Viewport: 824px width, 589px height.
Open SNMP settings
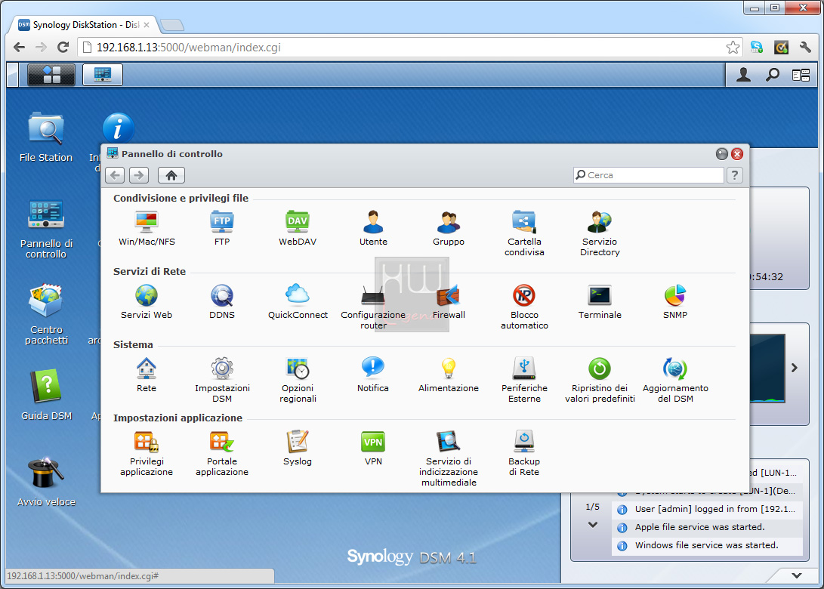click(674, 302)
